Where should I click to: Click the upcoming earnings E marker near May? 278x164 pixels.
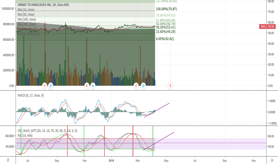170,86
